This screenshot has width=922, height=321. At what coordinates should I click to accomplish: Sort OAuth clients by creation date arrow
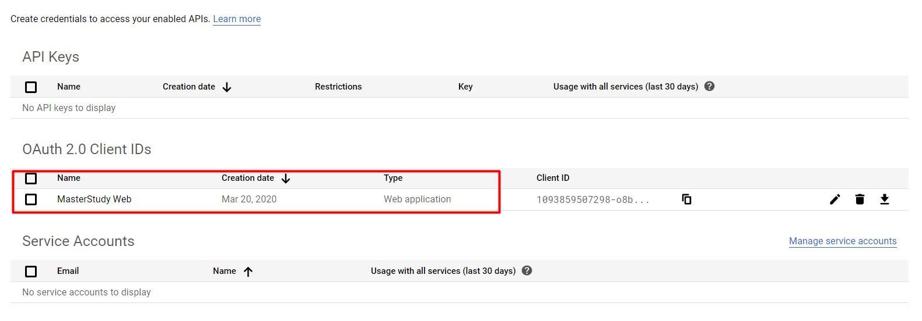tap(286, 179)
